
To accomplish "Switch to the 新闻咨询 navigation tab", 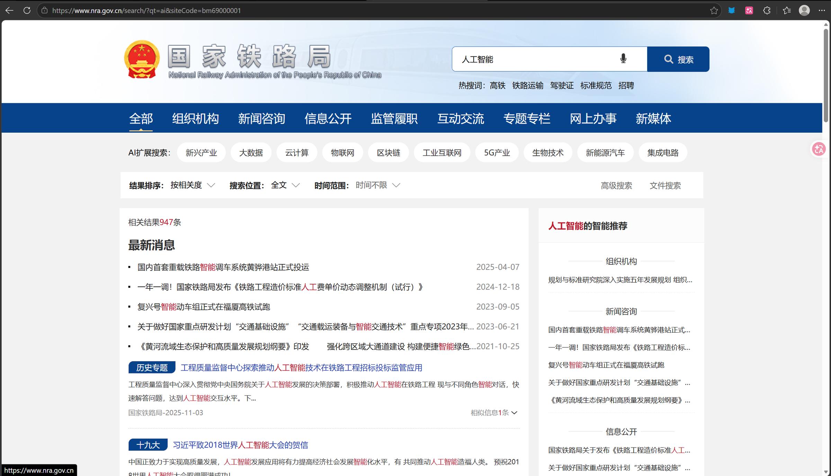I will coord(261,118).
